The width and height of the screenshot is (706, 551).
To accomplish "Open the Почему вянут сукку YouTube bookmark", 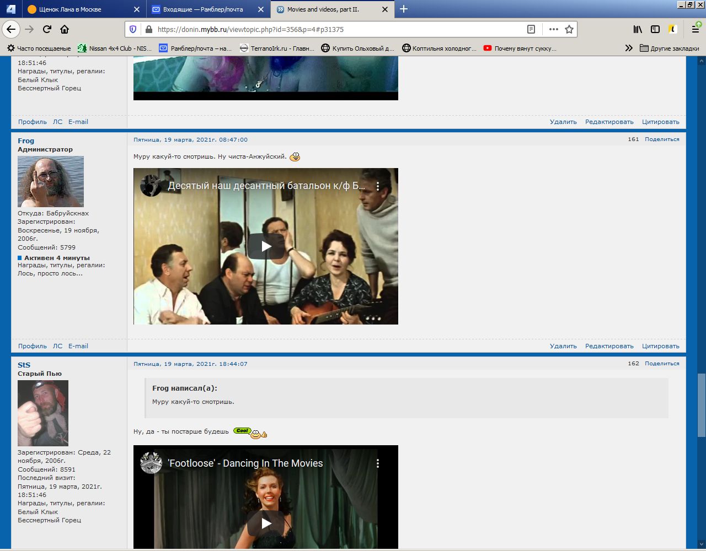I will pyautogui.click(x=520, y=48).
